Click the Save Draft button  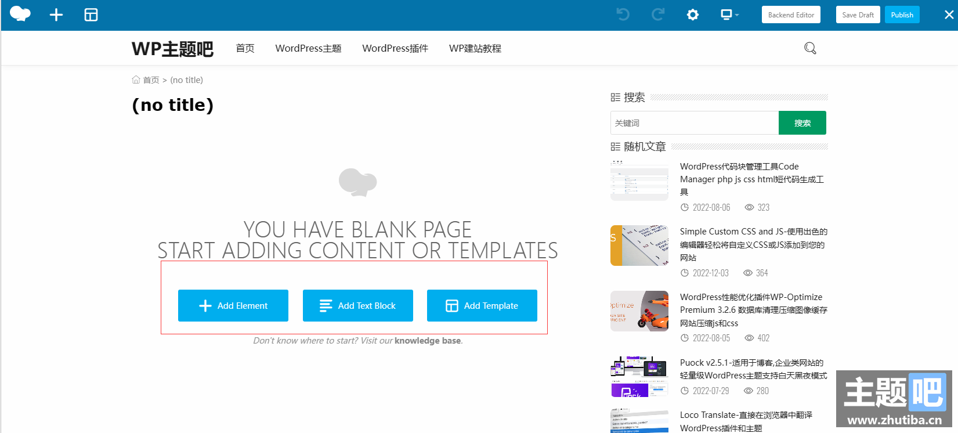coord(858,15)
